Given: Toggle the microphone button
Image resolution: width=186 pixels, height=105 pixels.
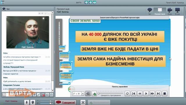Looking at the screenshot, I should pos(27,102).
